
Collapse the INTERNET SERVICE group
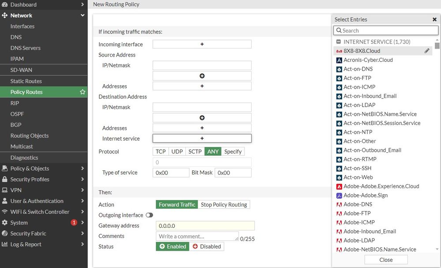coord(339,42)
